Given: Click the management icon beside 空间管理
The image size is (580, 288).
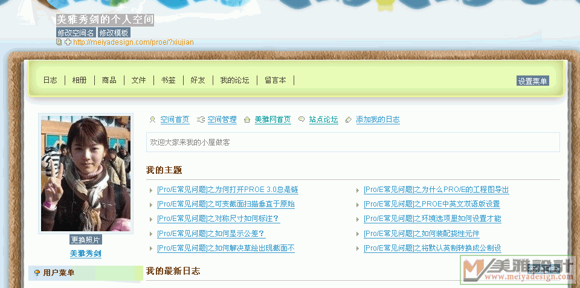Looking at the screenshot, I should point(201,120).
